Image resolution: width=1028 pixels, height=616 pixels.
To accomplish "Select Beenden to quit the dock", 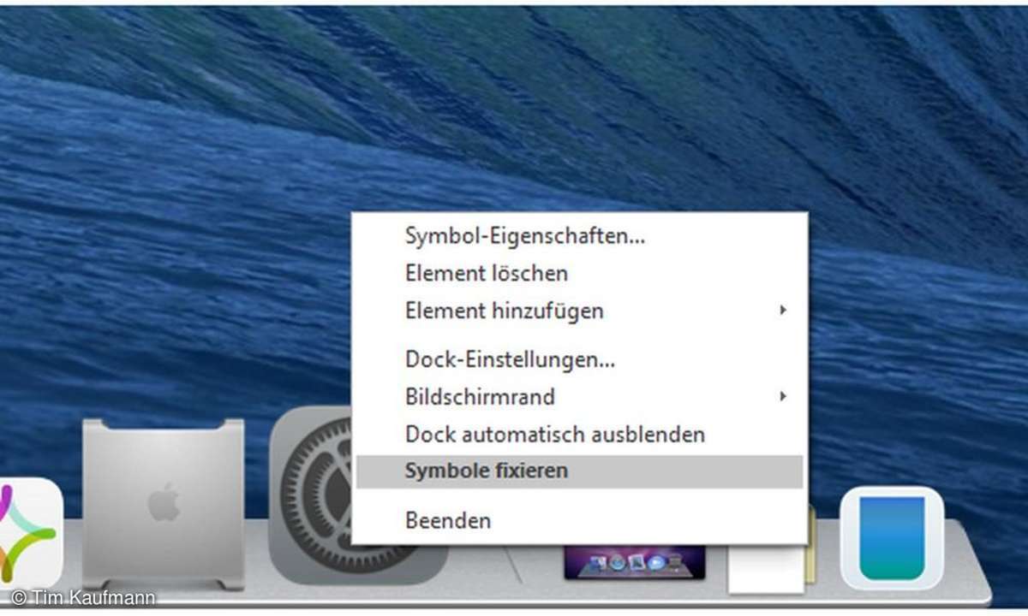I will pos(579,520).
